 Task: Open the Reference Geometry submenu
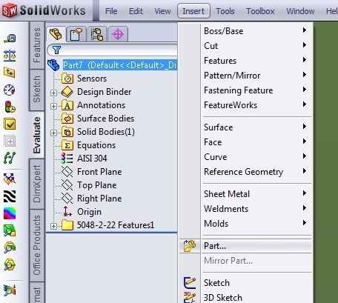[257, 172]
